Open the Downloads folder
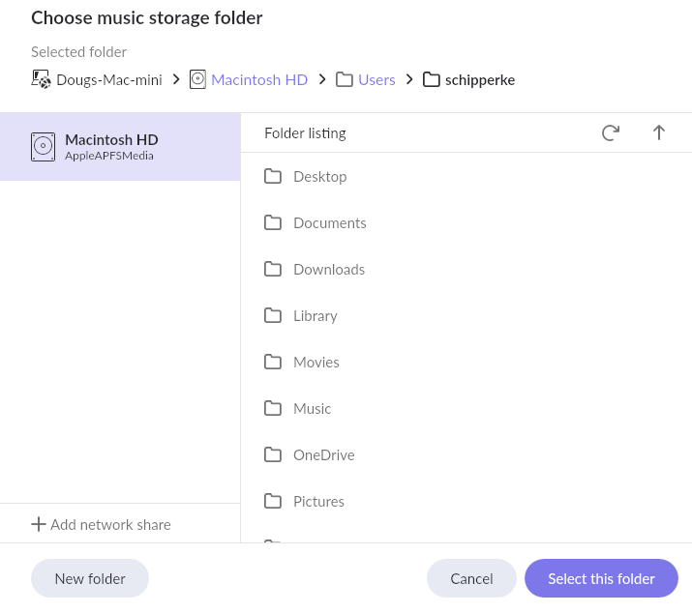This screenshot has width=692, height=613. [x=329, y=269]
